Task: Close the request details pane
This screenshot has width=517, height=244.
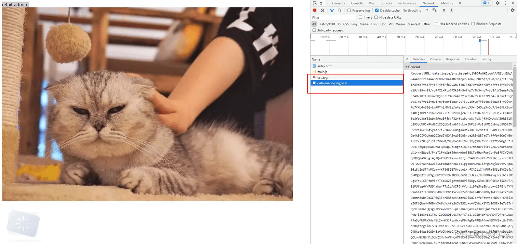Action: coord(407,59)
